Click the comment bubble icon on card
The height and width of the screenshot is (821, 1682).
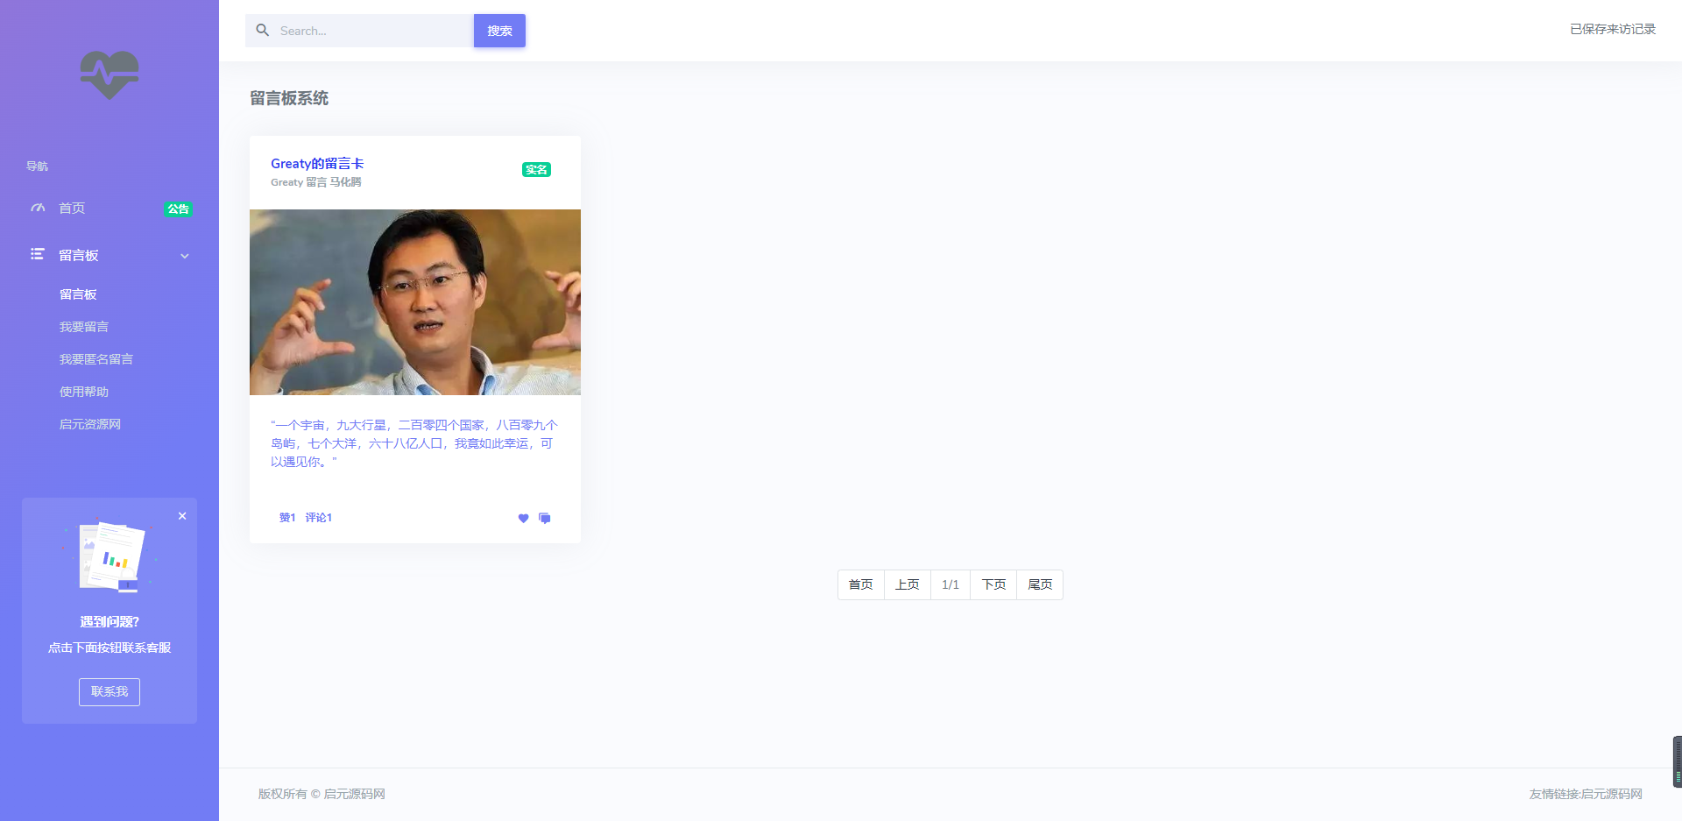(x=545, y=518)
